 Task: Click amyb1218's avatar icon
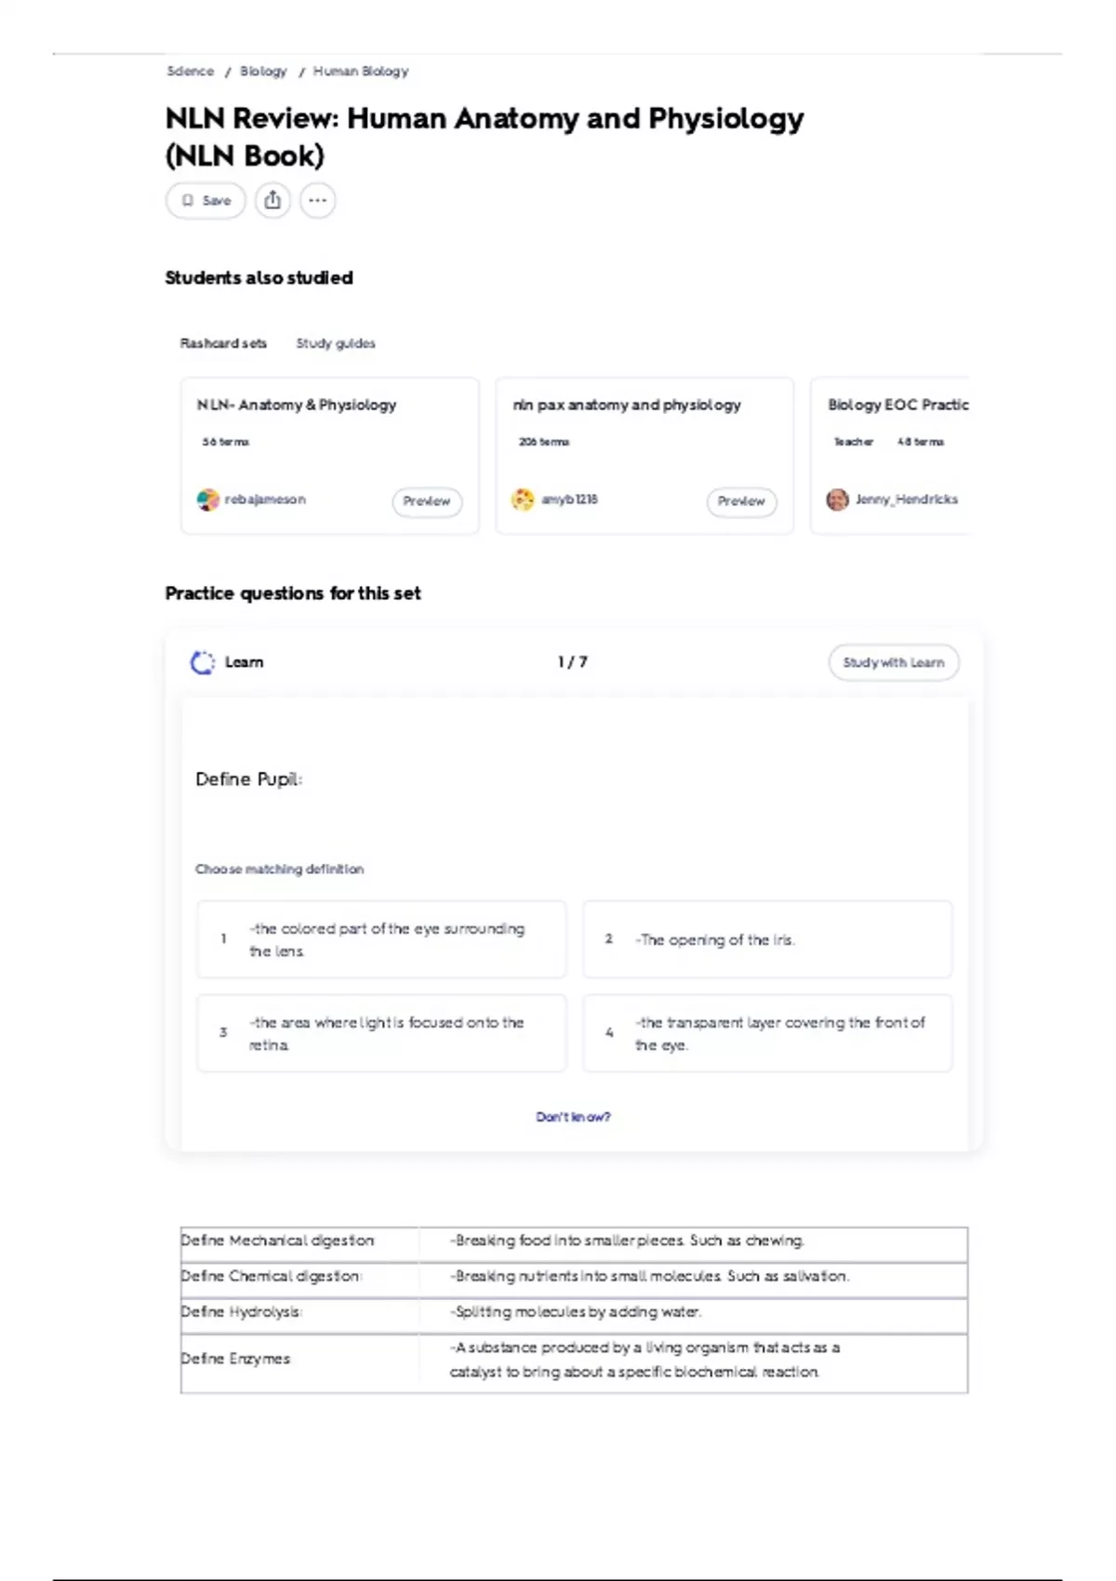[523, 499]
